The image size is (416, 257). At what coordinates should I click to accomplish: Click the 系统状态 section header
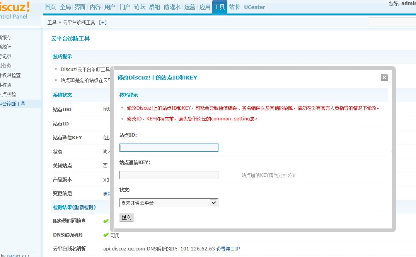62,95
